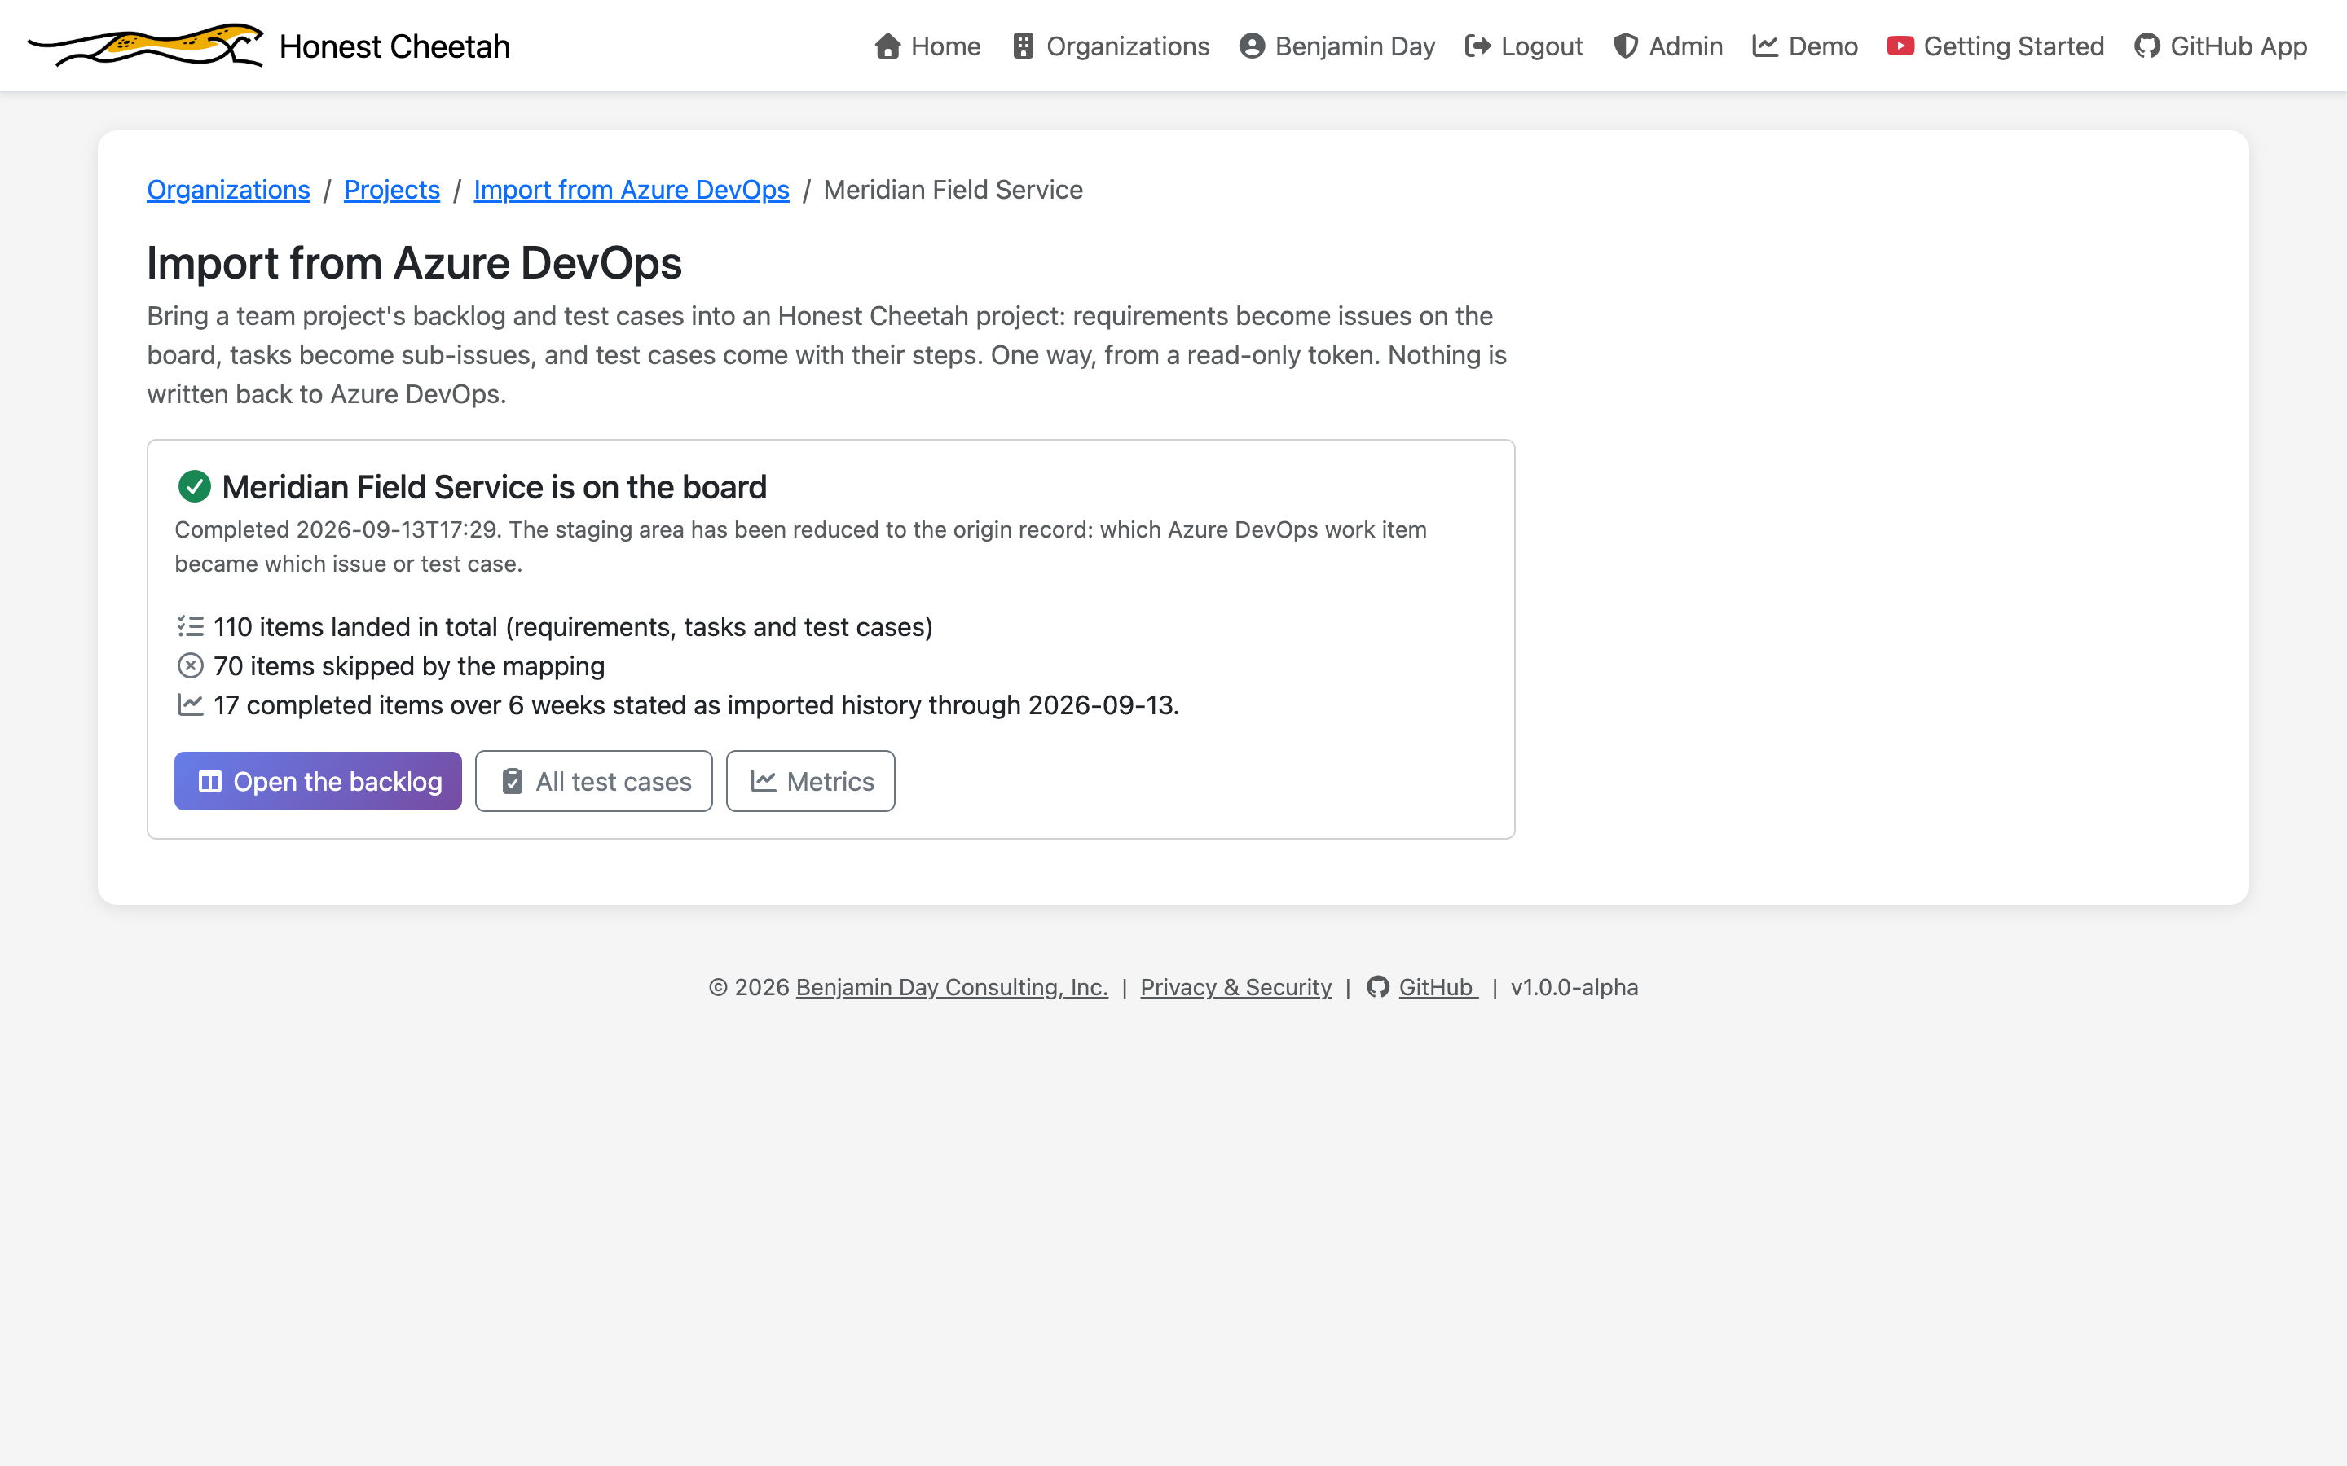Click the board icon in Open the backlog
Screen dimensions: 2347x1466
click(x=210, y=782)
